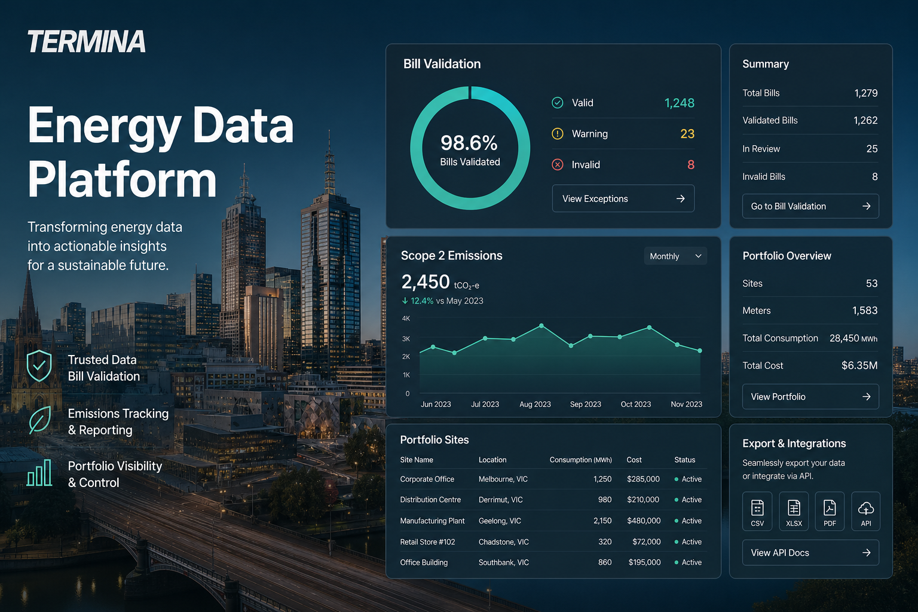
Task: Open the View Portfolio button
Action: coord(810,397)
